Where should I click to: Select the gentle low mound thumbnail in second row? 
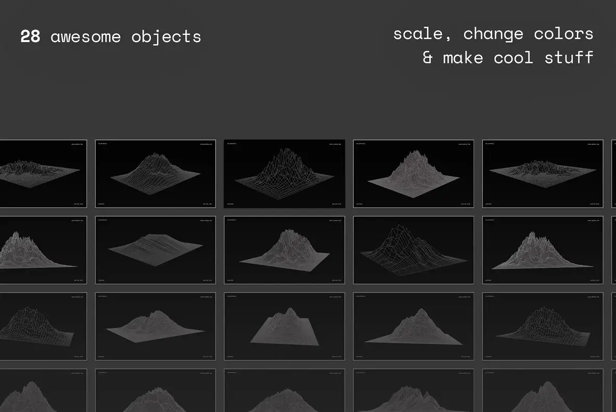pos(155,250)
